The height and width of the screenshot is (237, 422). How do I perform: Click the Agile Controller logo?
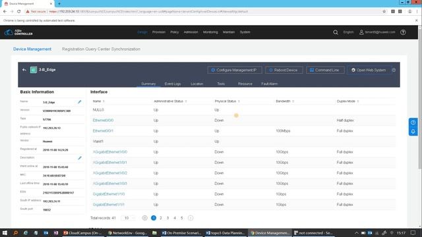[x=18, y=32]
